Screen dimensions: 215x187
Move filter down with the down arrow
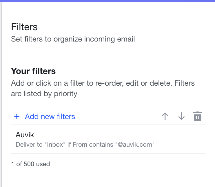[x=181, y=116]
